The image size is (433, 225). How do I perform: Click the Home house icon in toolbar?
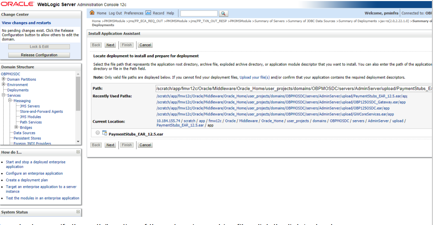click(92, 13)
